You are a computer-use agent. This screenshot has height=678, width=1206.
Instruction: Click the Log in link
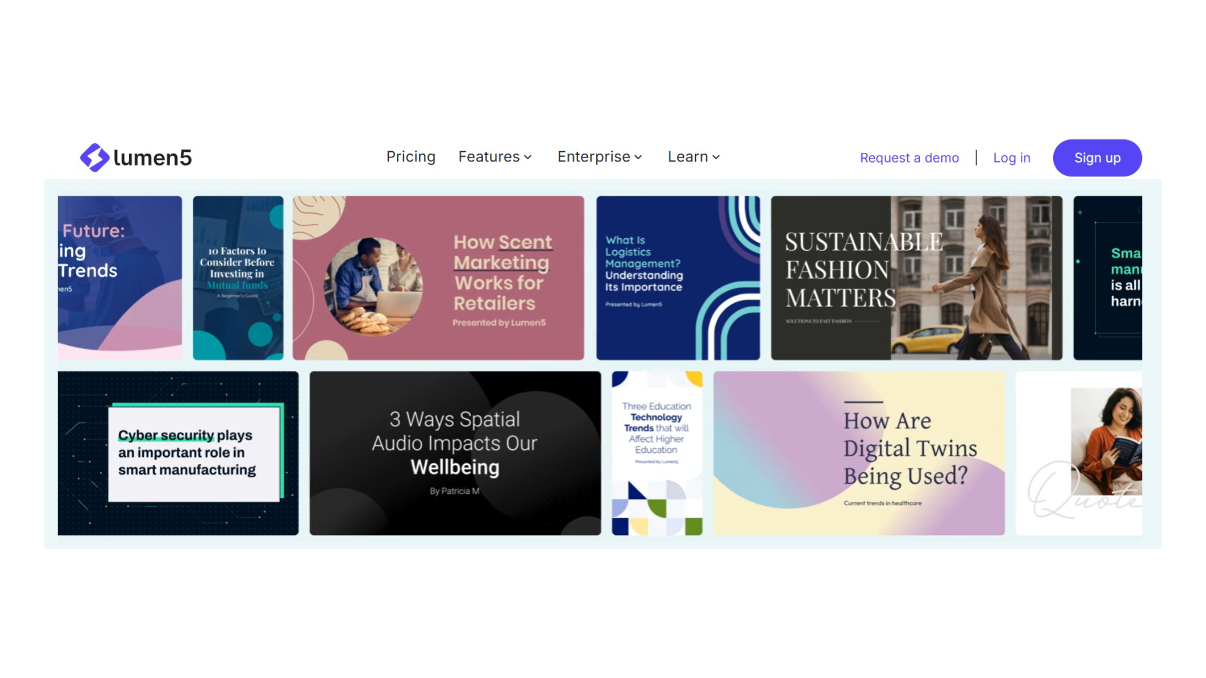1012,158
